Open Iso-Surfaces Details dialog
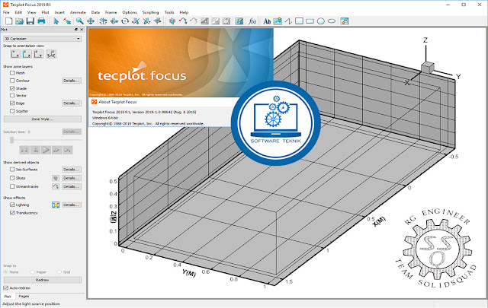Viewport: 488px width, 308px height. click(72, 170)
